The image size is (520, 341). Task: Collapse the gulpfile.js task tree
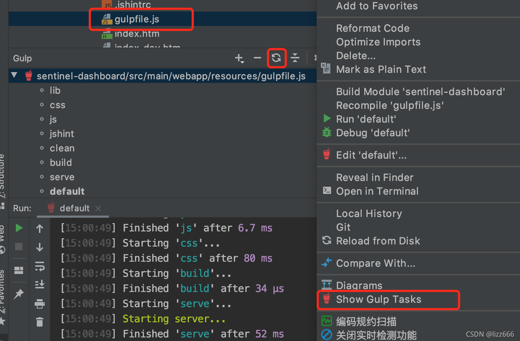(14, 76)
